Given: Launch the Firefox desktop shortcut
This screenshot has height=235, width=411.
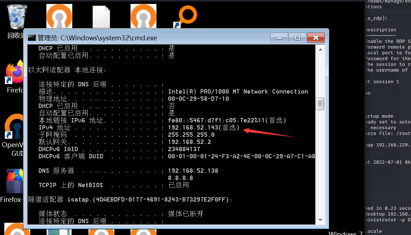Looking at the screenshot, I should tap(14, 74).
